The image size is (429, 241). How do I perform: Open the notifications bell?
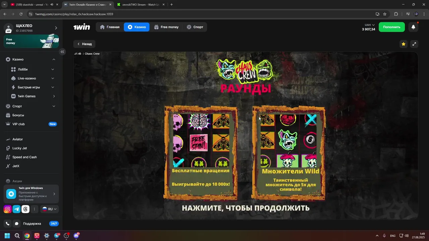coord(413,27)
